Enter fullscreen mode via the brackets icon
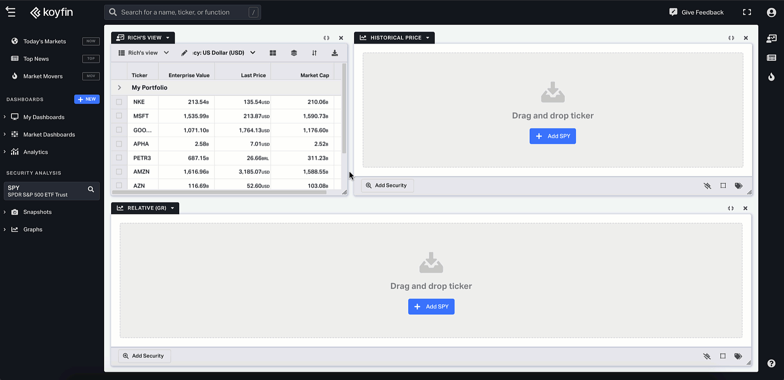Screen dimensions: 784x380 point(747,12)
